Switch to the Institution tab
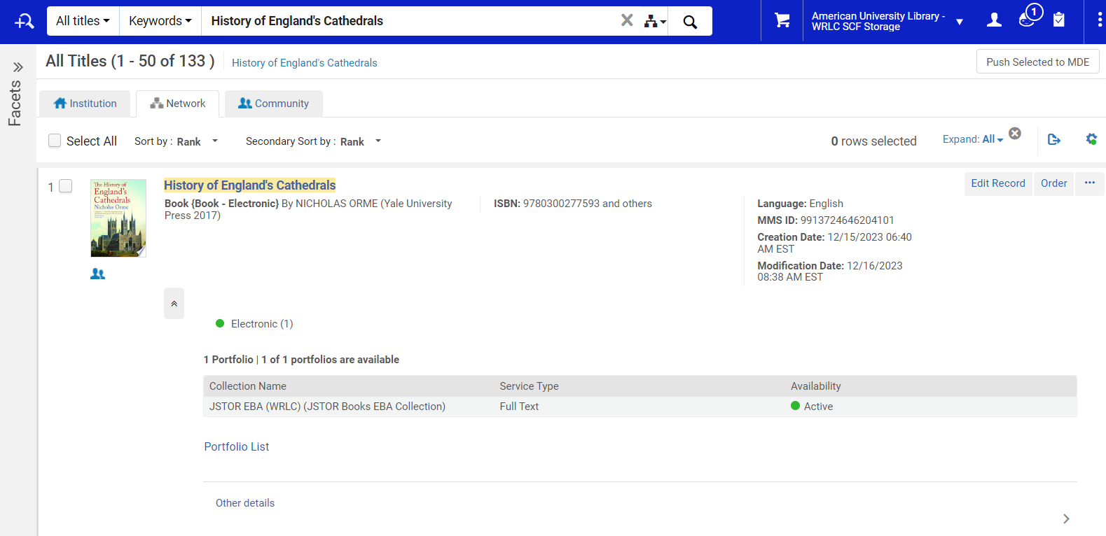This screenshot has height=536, width=1106. point(85,104)
